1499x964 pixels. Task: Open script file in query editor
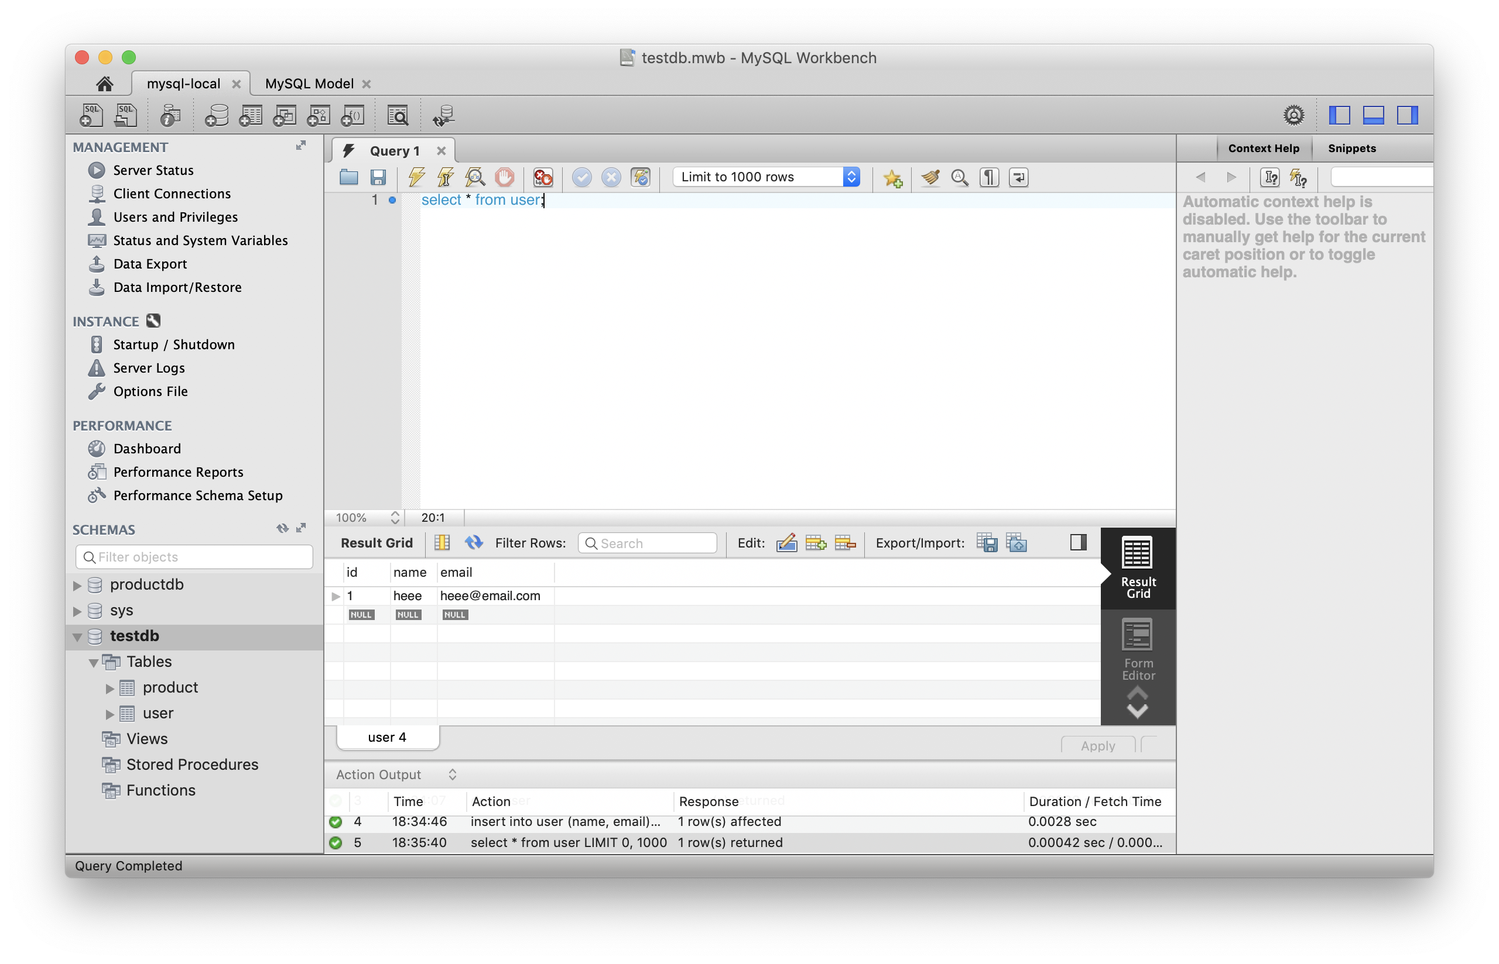tap(349, 177)
